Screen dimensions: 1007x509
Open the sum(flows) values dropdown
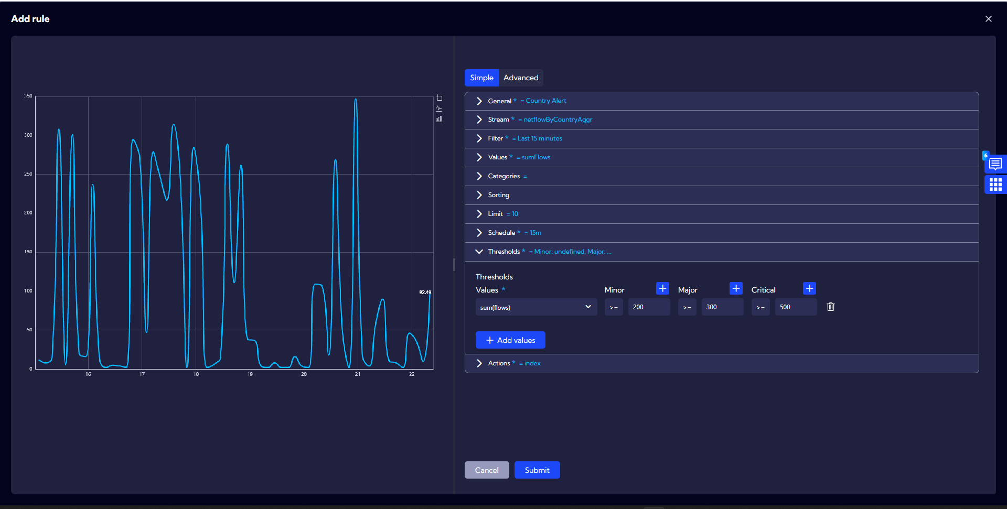coord(535,308)
